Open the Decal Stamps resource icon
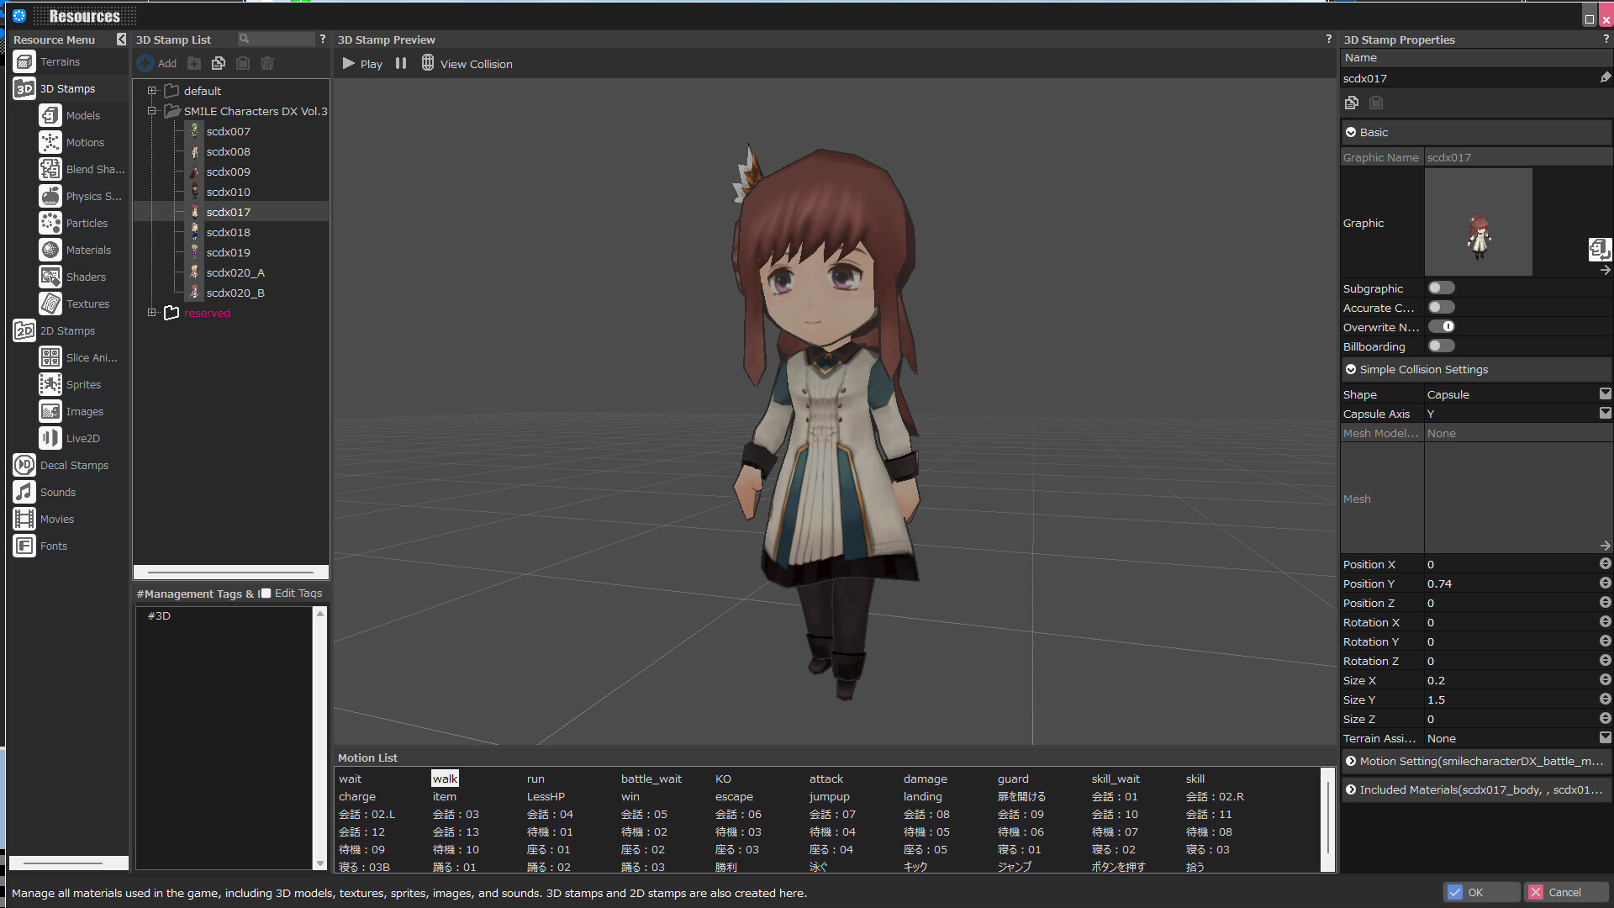 click(x=24, y=465)
